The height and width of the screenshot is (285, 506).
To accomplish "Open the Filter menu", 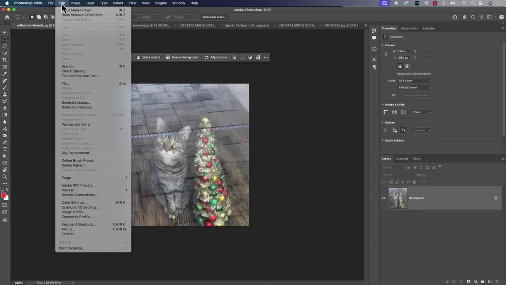I will pos(132,3).
